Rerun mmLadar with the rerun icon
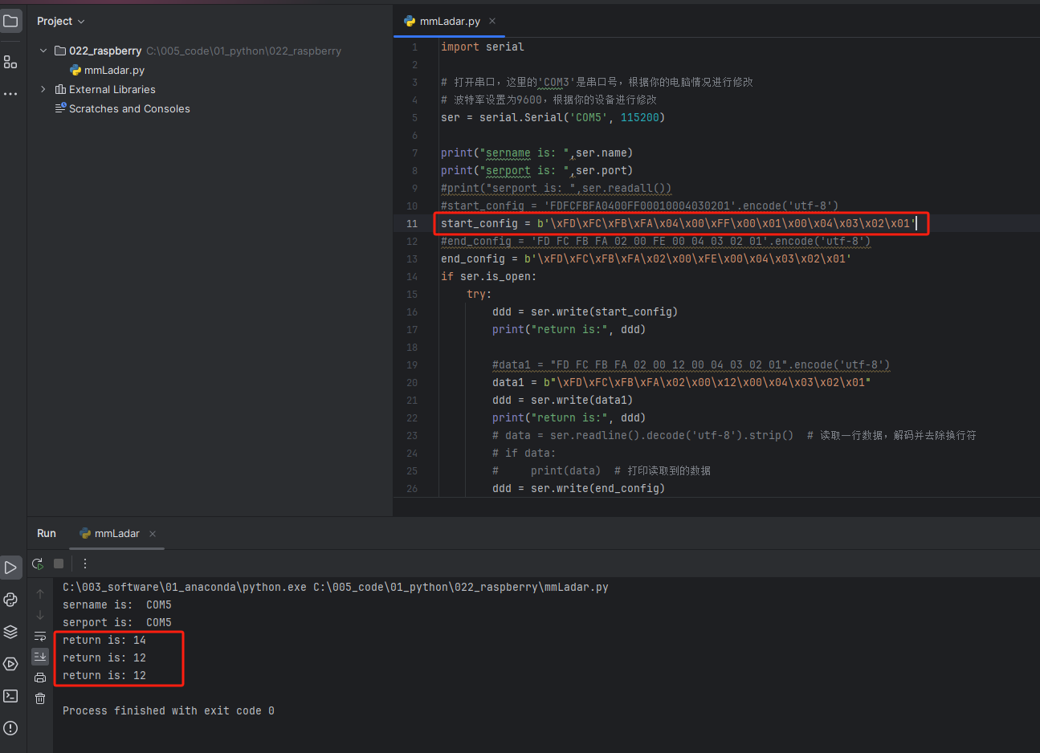Viewport: 1040px width, 753px height. coord(38,564)
